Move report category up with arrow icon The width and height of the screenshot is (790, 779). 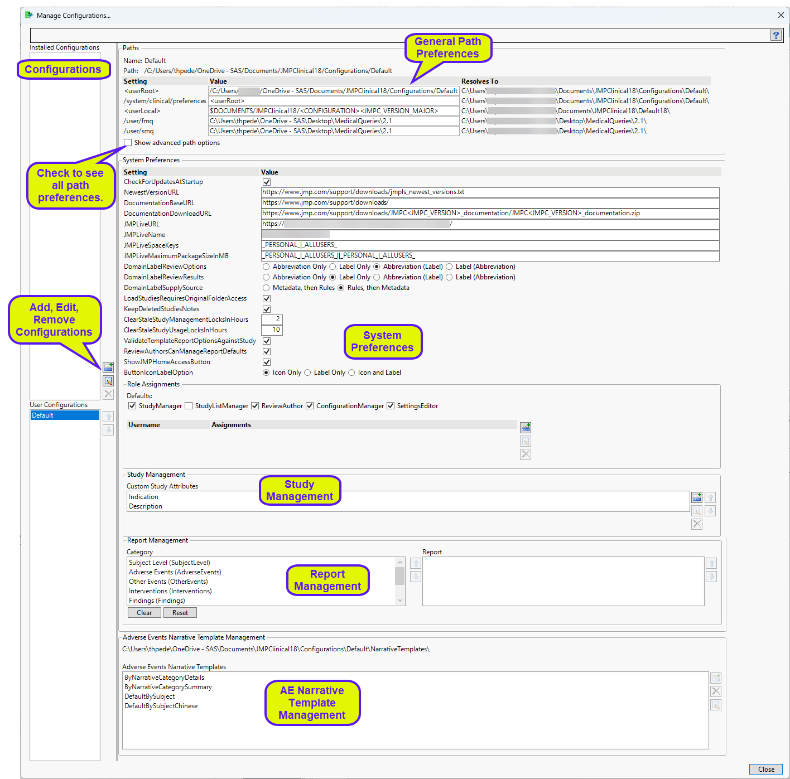(x=416, y=563)
